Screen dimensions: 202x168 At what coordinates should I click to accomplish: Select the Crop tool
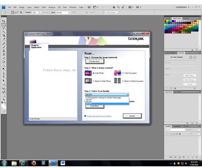click(x=4, y=35)
